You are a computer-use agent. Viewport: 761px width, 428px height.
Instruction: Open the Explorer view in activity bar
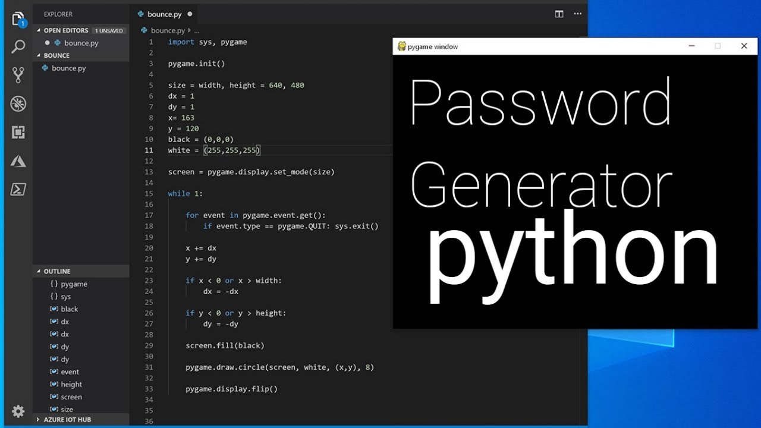point(18,19)
